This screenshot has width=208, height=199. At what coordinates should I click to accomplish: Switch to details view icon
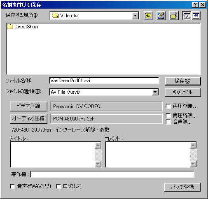click(196, 16)
